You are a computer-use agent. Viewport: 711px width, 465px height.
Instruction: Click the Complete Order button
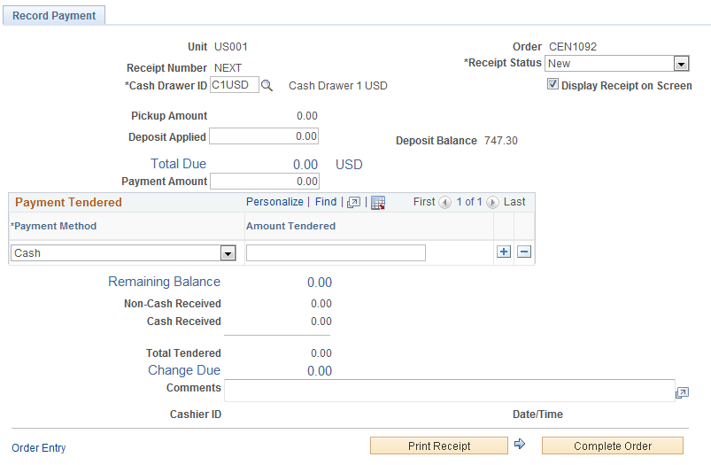(613, 446)
